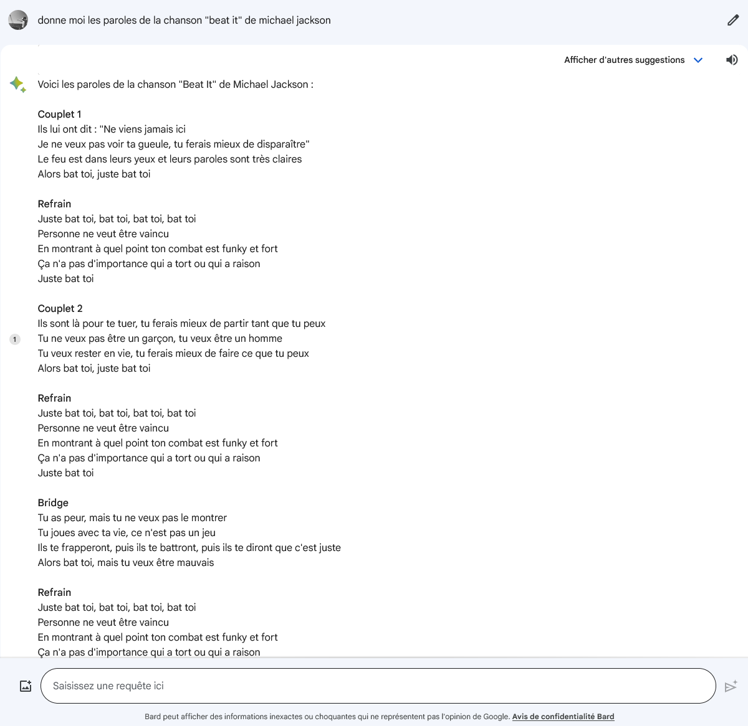Image resolution: width=748 pixels, height=726 pixels.
Task: Open citation badge number 1
Action: [x=15, y=339]
